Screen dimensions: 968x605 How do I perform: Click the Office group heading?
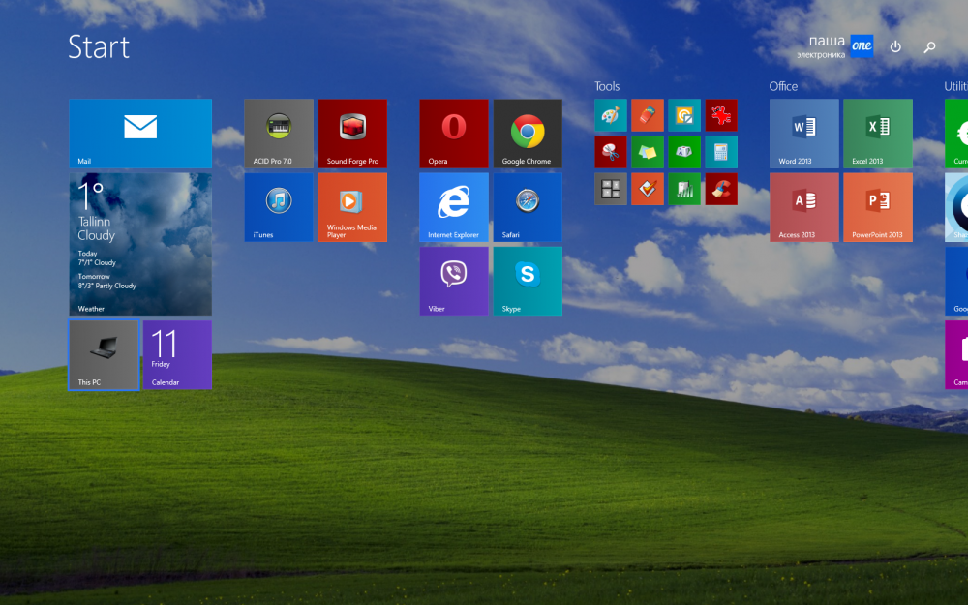[x=783, y=86]
